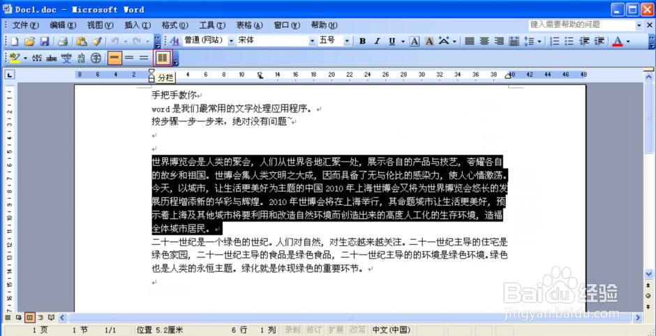This screenshot has width=656, height=336.
Task: Toggle bold formatting
Action: [x=363, y=41]
